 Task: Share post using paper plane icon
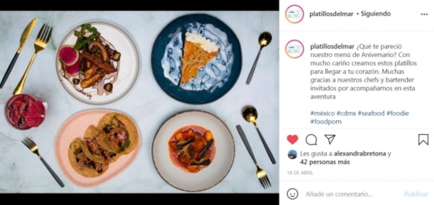(x=330, y=140)
